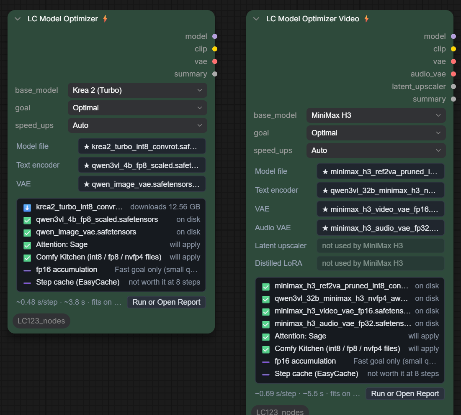
Task: Click Run or Open Report in Video node
Action: [405, 394]
